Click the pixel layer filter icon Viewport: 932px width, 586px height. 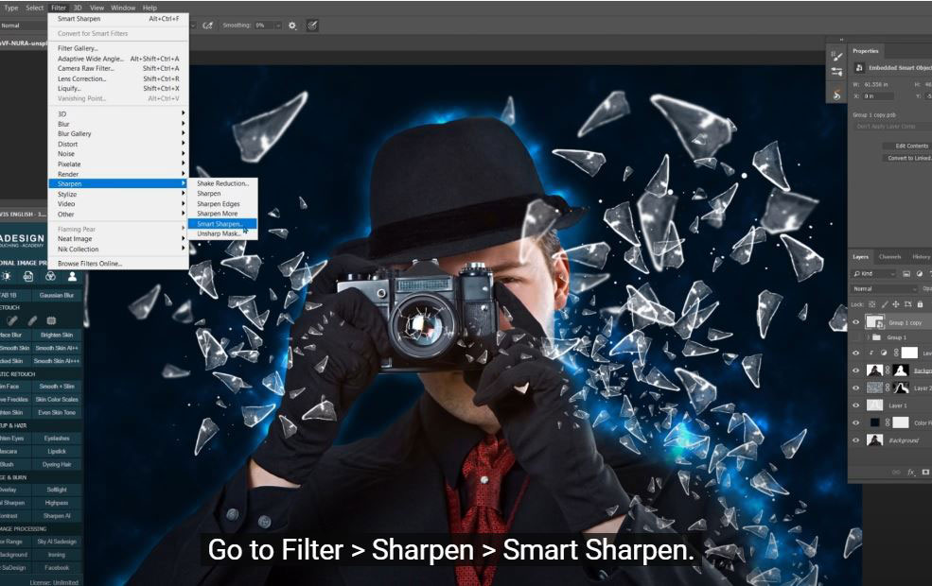pos(906,274)
